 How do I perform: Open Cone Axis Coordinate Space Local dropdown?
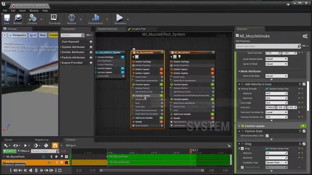(276, 112)
